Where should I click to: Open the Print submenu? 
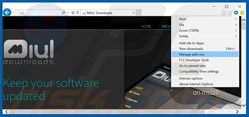tap(205, 19)
